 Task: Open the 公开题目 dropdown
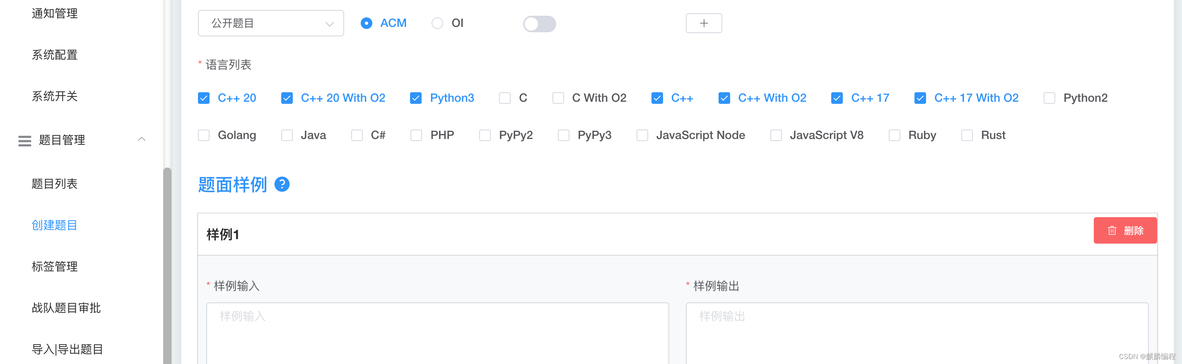[271, 23]
